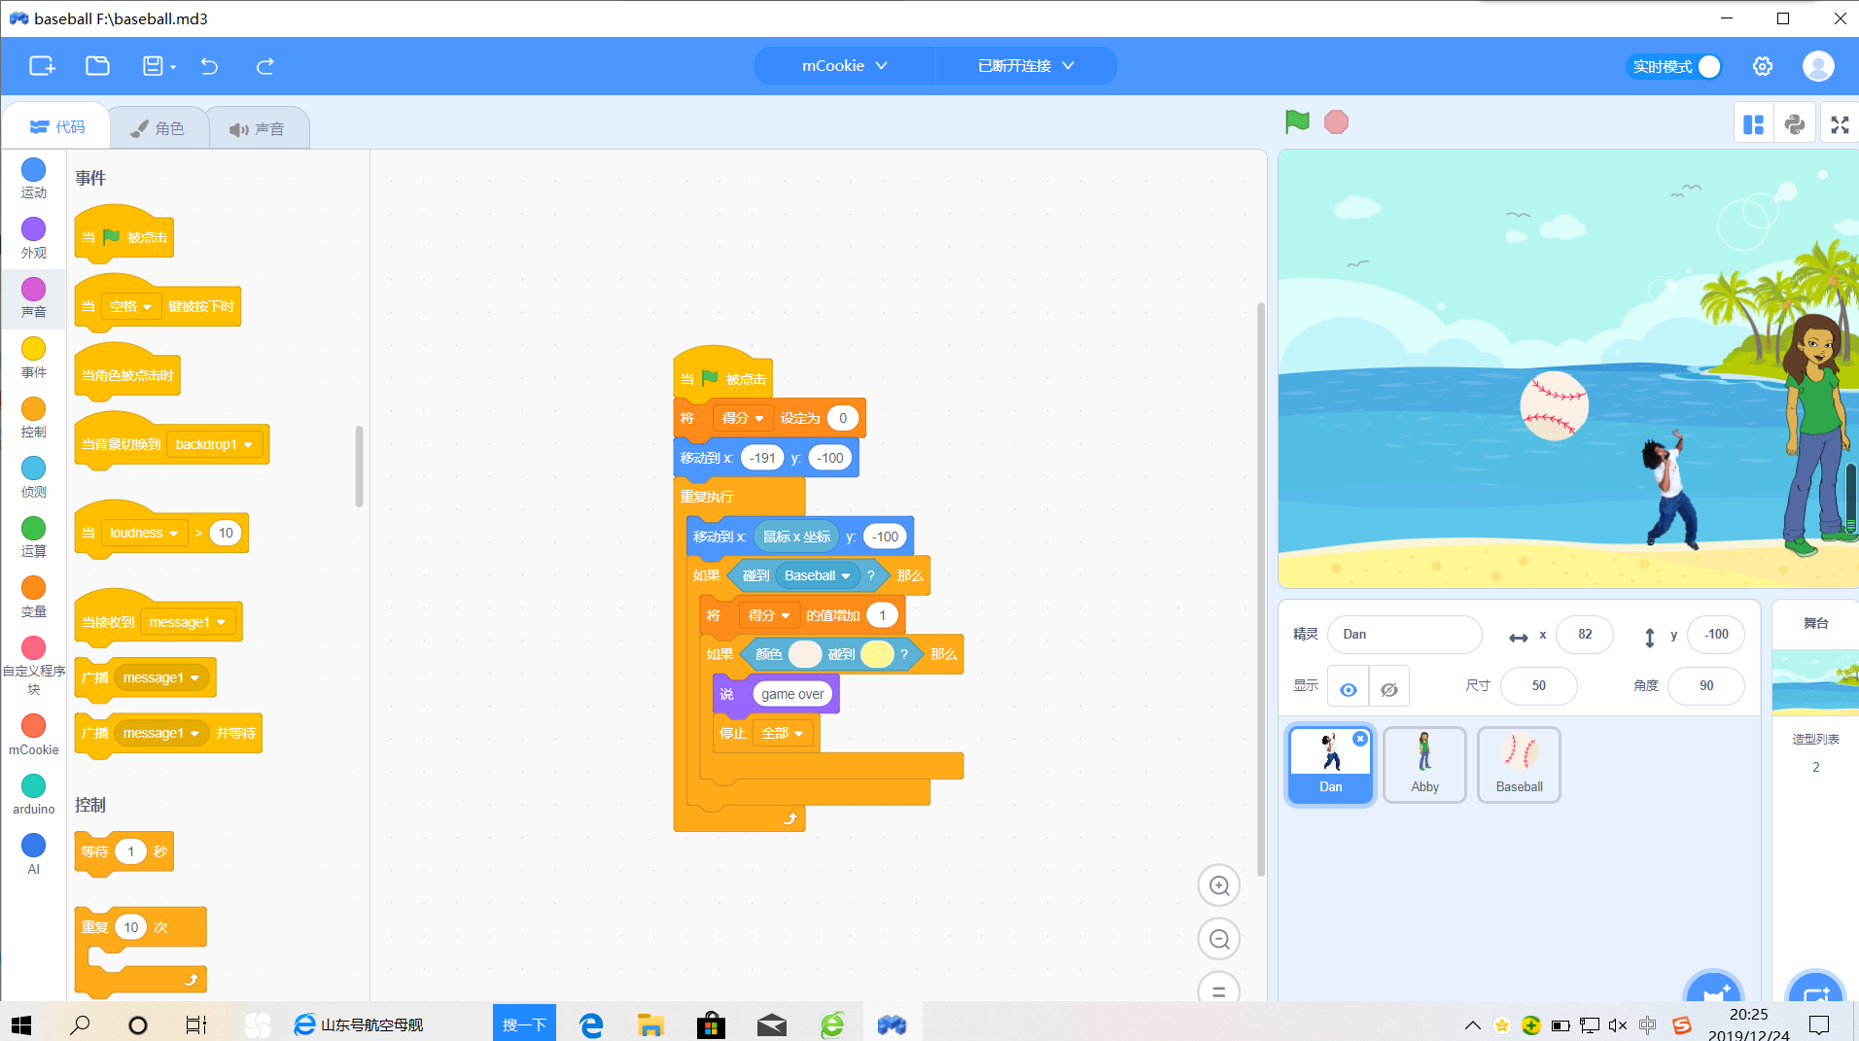The height and width of the screenshot is (1041, 1859).
Task: Redo the last action
Action: coord(264,66)
